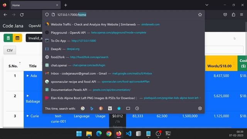Search with Wikipedia this time

[x=110, y=108]
